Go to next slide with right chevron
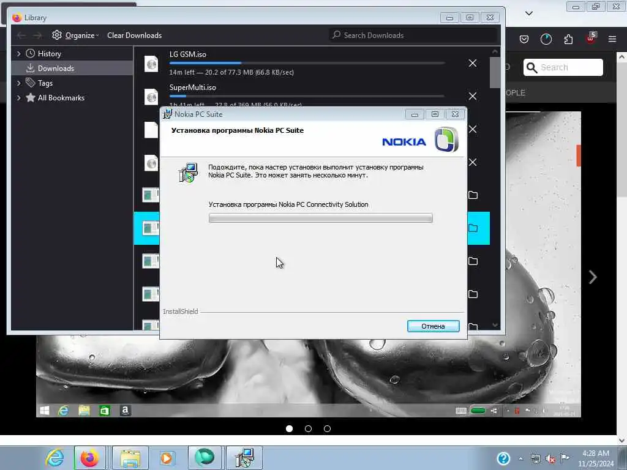Viewport: 627px width, 470px height. (593, 277)
